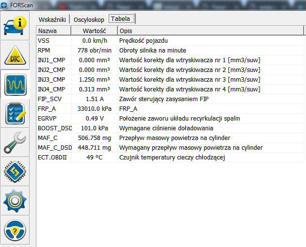Screen dimensions: 306x247
Task: Click the FORScan title bar icon
Action: coord(4,5)
